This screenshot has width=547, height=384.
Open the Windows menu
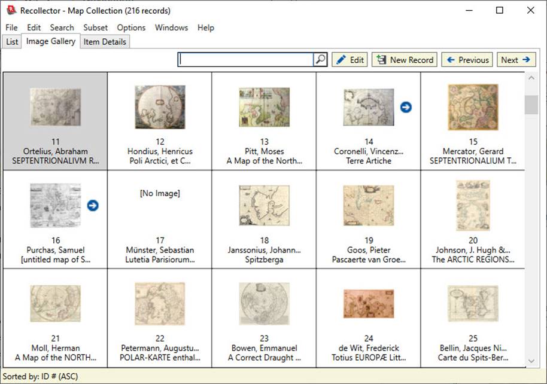171,28
